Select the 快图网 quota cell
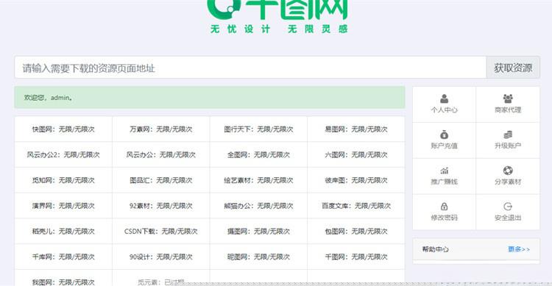This screenshot has width=552, height=286. tap(63, 129)
